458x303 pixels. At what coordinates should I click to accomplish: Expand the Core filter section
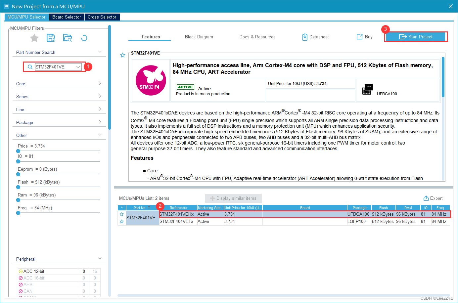(x=100, y=83)
